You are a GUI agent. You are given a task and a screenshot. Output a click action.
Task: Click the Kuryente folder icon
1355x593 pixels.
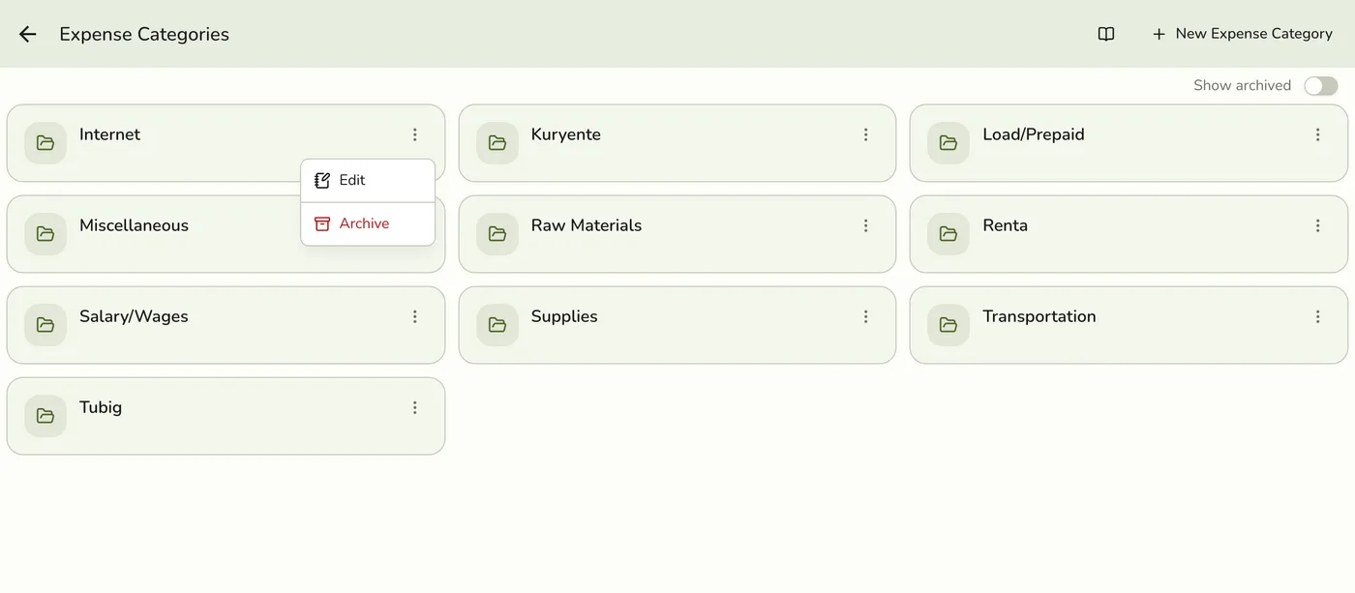point(497,143)
